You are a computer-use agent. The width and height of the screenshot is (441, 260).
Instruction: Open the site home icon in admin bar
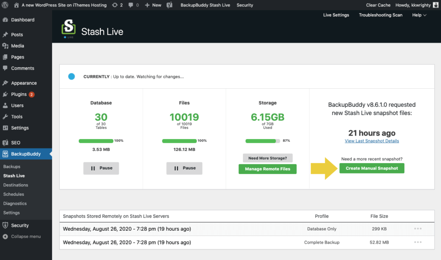(x=16, y=5)
